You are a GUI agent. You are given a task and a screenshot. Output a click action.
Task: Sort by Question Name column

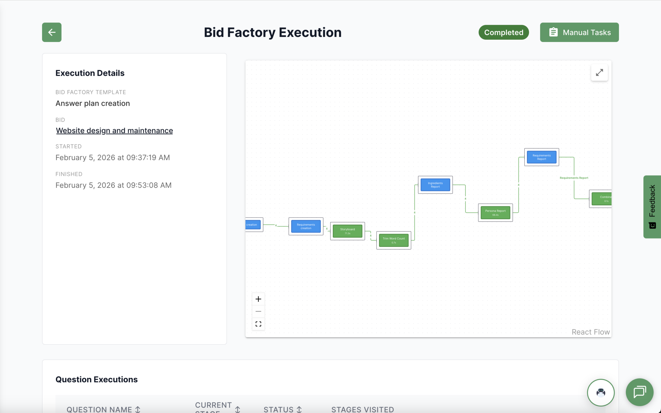click(138, 409)
